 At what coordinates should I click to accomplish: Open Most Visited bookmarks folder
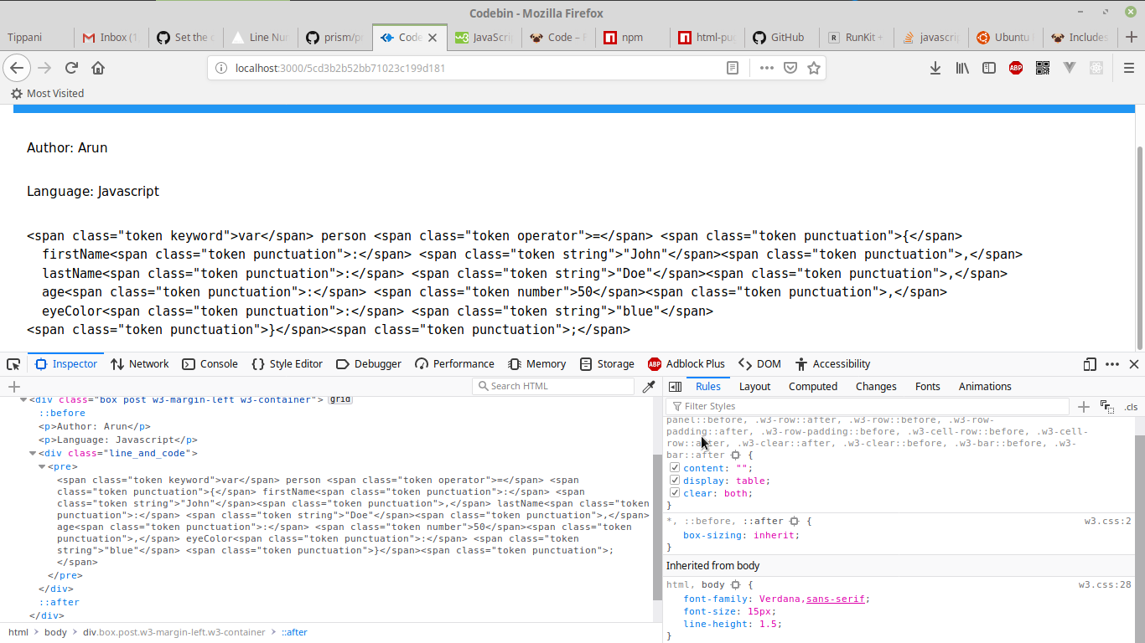coord(47,94)
